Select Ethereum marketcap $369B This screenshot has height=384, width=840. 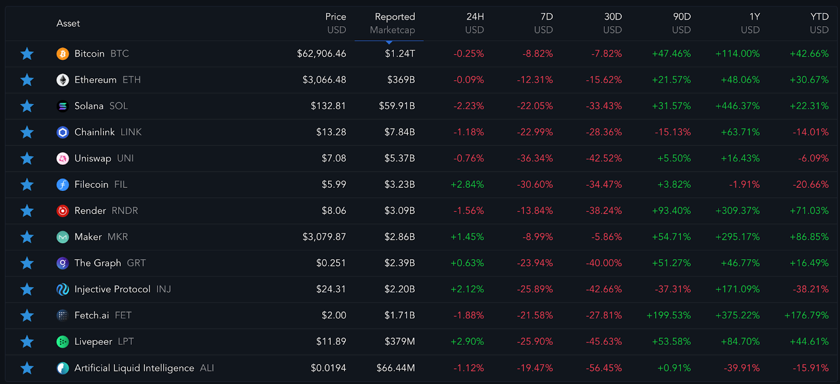(401, 80)
